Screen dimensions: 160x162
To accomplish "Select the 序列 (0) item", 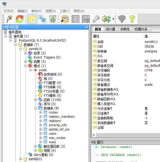I will [x=50, y=104].
